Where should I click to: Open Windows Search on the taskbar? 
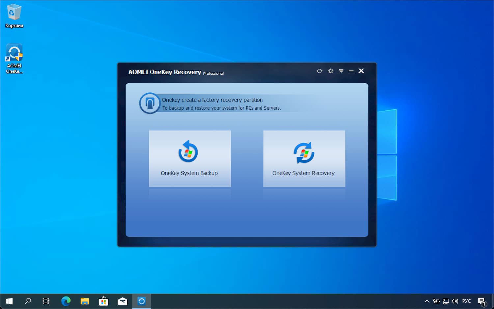(x=28, y=301)
